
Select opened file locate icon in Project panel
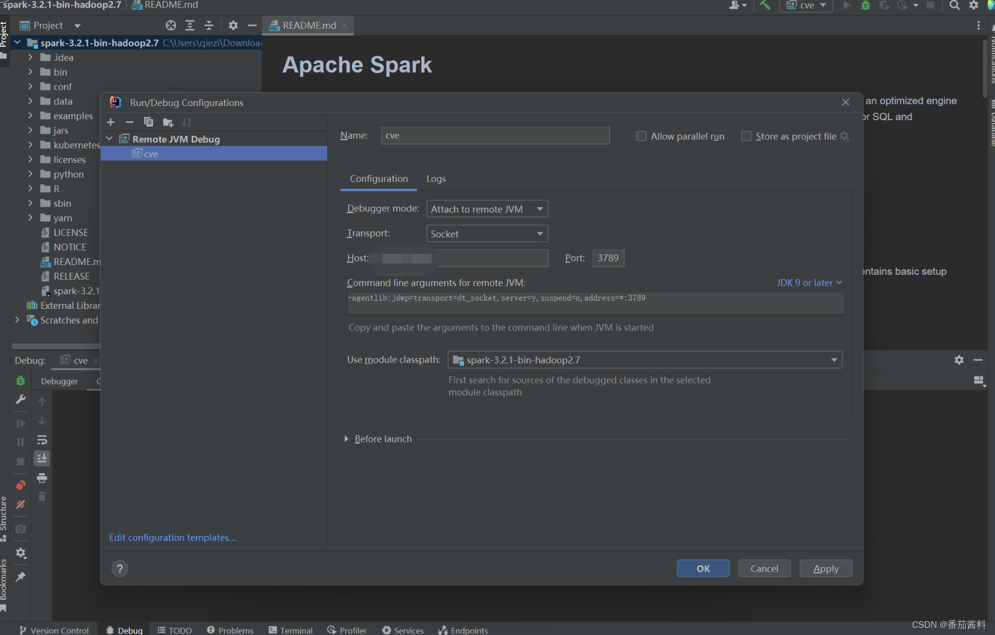(x=171, y=25)
